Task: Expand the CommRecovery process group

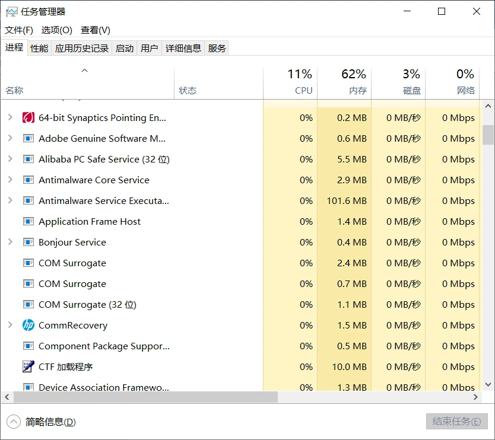Action: click(10, 326)
